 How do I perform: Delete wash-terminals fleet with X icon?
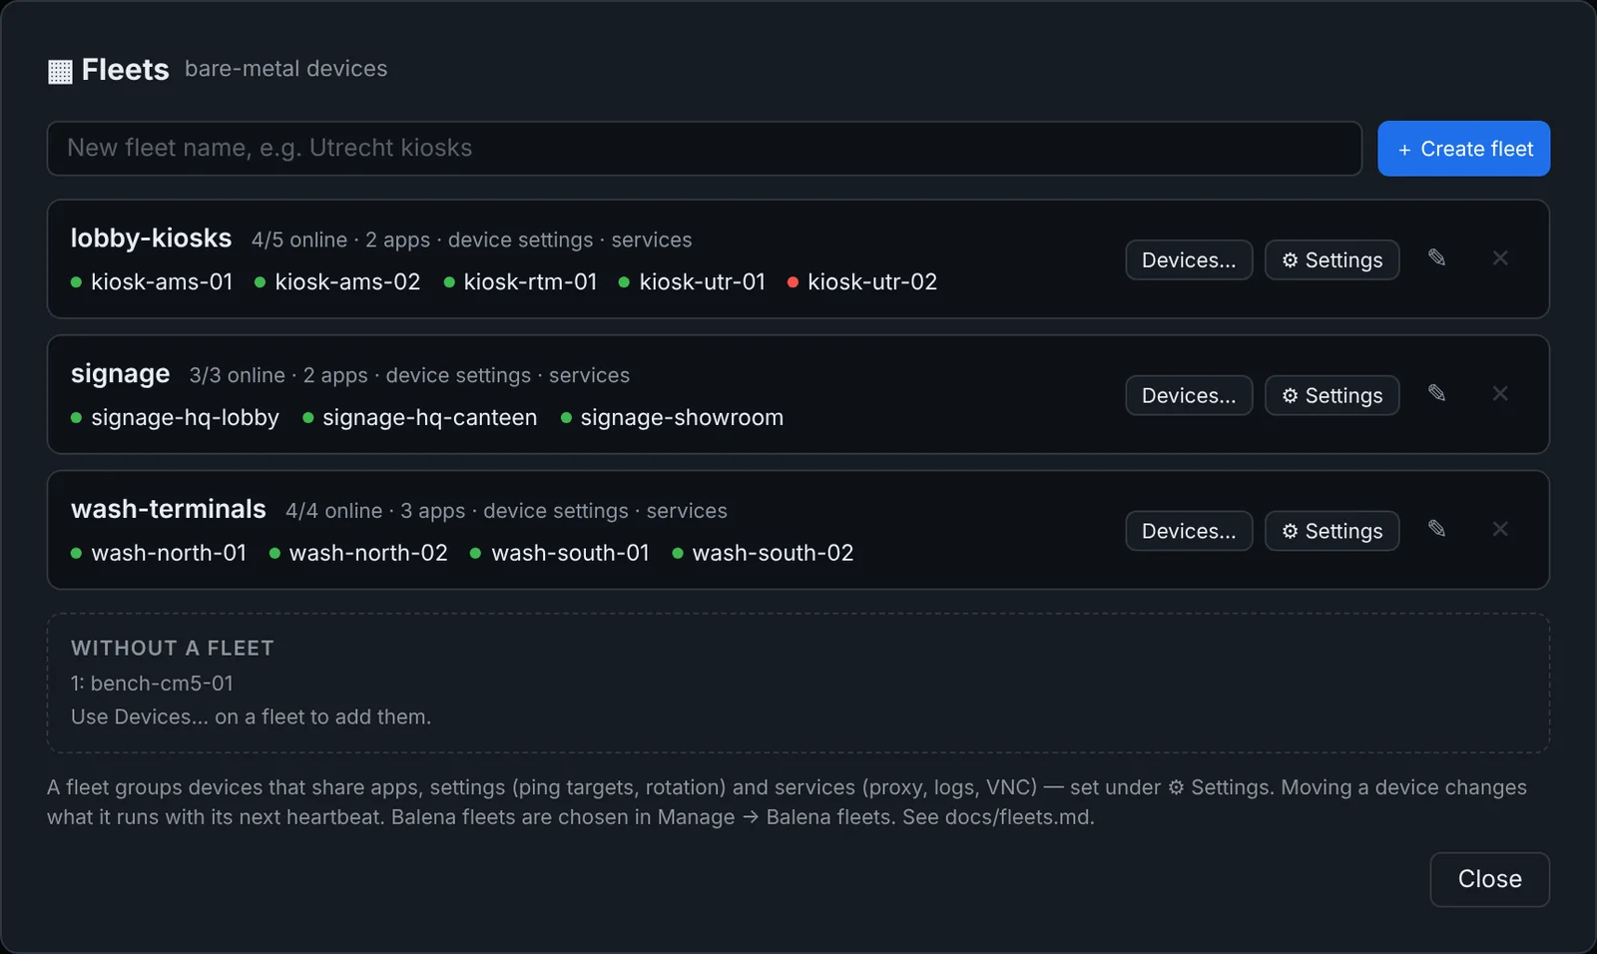(x=1500, y=530)
